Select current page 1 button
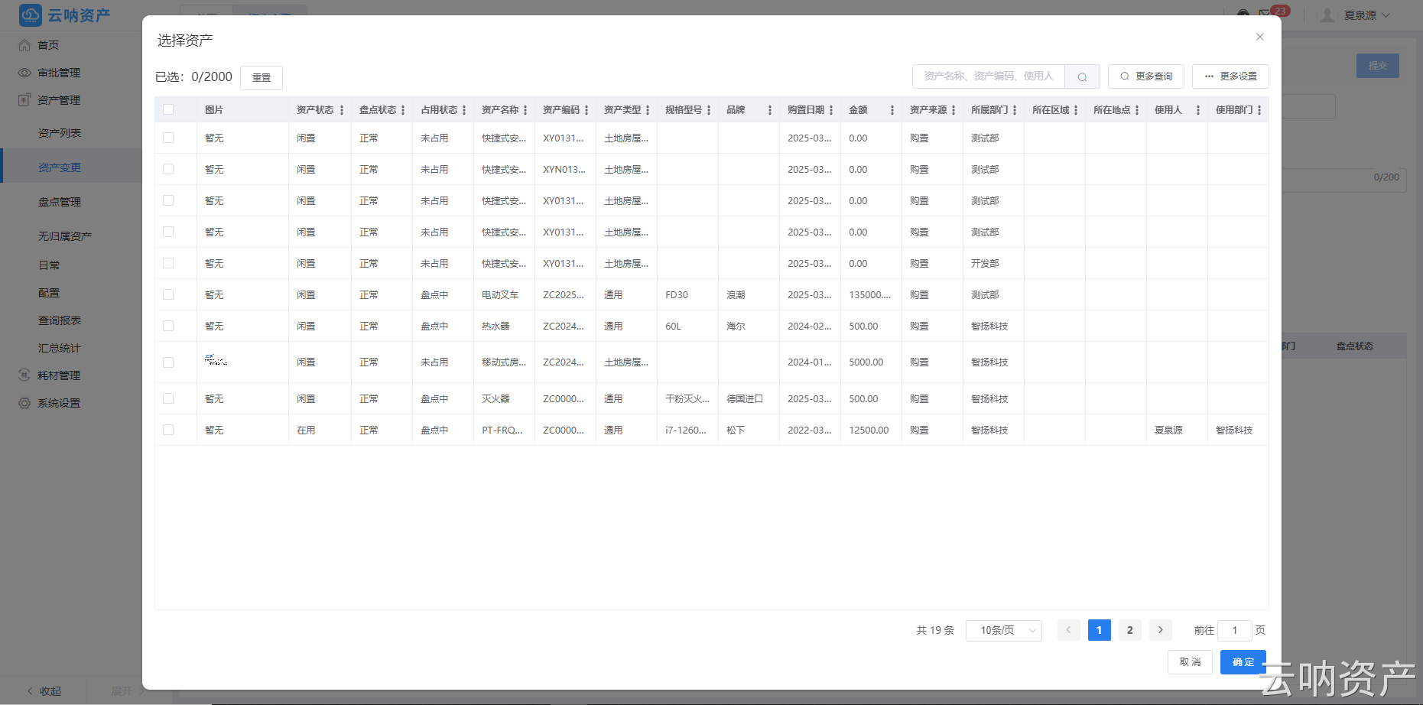The image size is (1423, 705). pyautogui.click(x=1099, y=630)
